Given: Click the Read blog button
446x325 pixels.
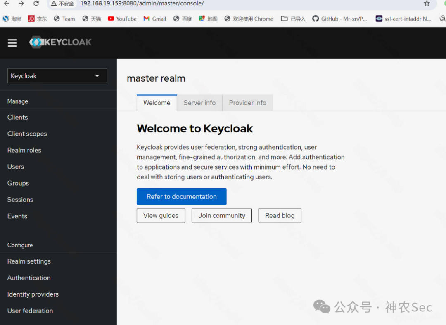Looking at the screenshot, I should [280, 216].
